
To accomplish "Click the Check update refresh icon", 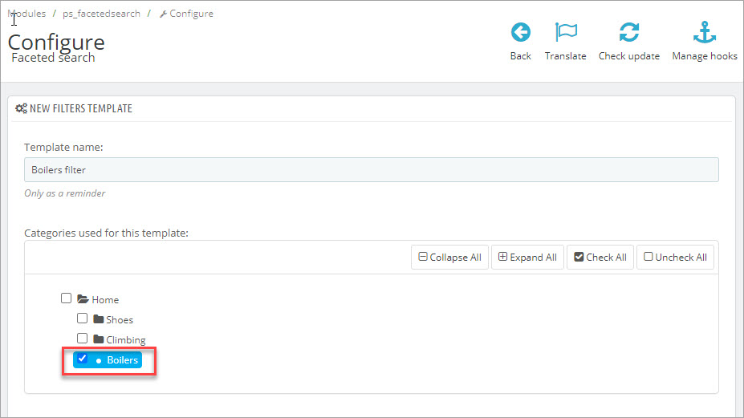I will pos(628,32).
